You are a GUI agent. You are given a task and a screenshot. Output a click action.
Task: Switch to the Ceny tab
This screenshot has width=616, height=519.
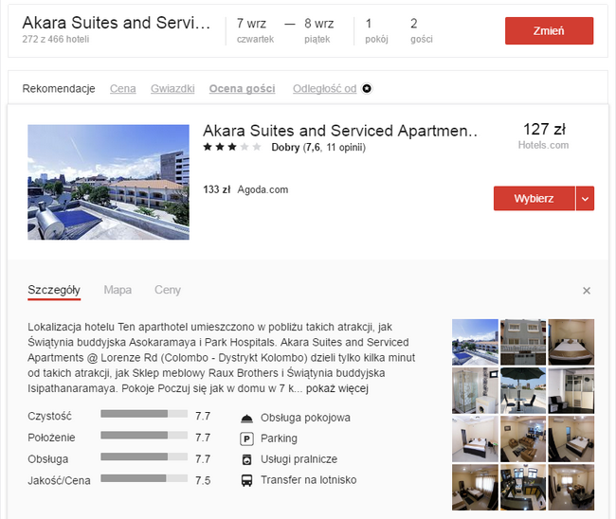click(167, 290)
